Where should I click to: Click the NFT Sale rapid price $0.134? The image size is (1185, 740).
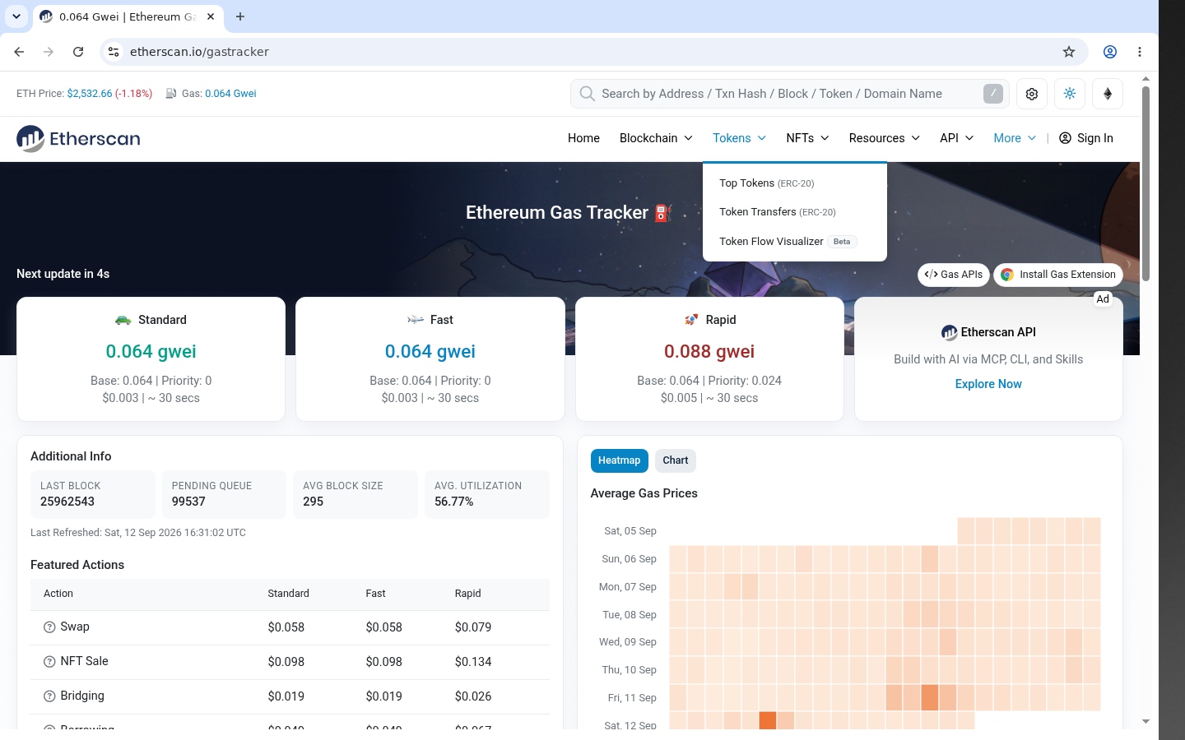click(473, 662)
